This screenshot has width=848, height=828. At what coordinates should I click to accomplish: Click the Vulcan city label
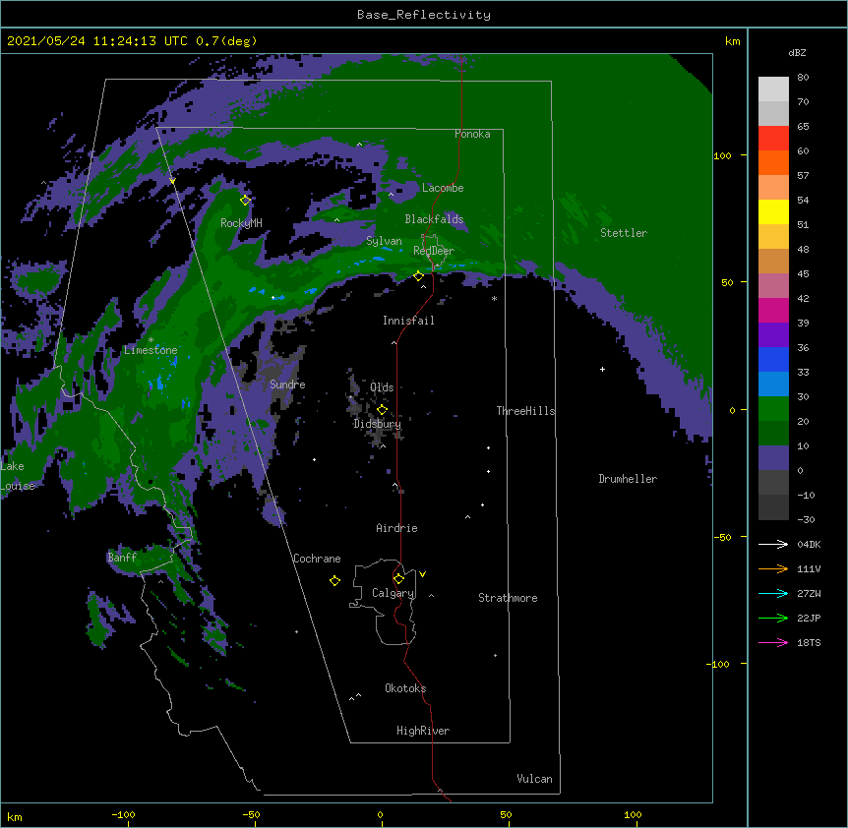[534, 779]
